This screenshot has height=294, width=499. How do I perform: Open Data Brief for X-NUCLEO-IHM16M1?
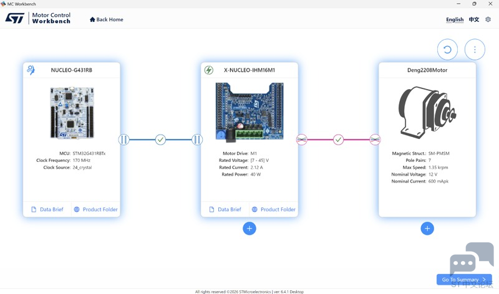pyautogui.click(x=225, y=209)
